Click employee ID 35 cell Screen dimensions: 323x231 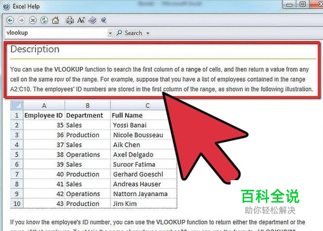tap(44, 125)
